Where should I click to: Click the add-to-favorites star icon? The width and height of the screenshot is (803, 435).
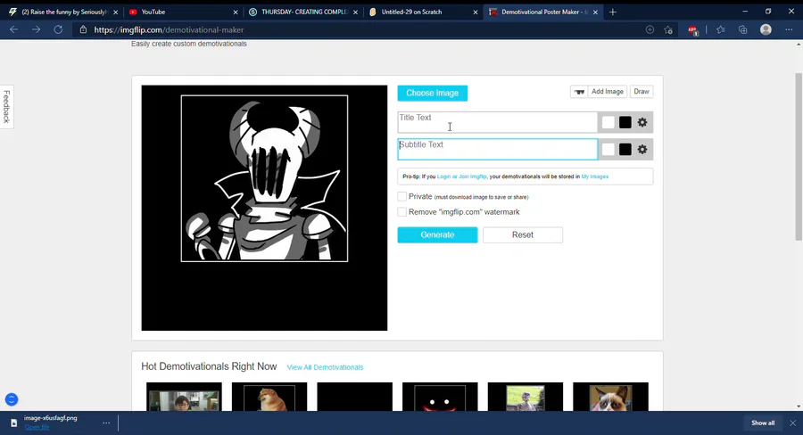pyautogui.click(x=668, y=29)
